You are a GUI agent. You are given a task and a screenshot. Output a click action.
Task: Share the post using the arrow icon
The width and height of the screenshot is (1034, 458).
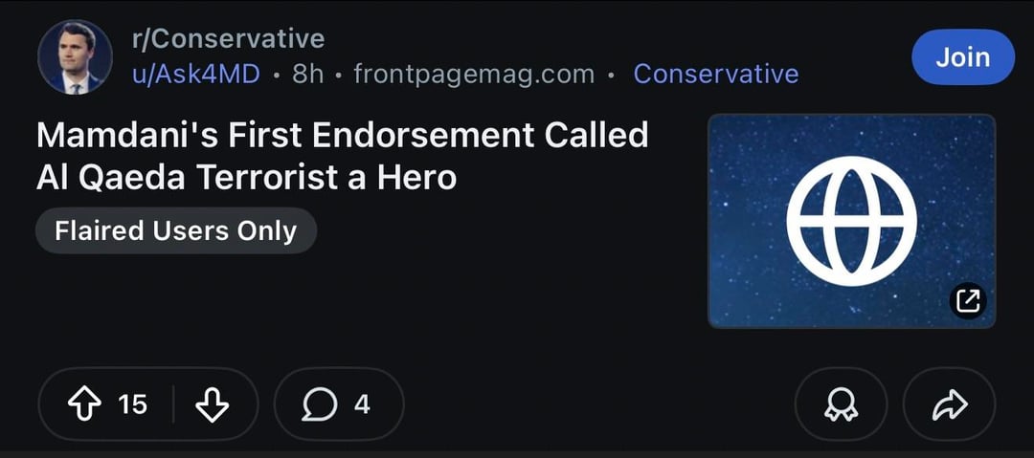click(x=949, y=405)
